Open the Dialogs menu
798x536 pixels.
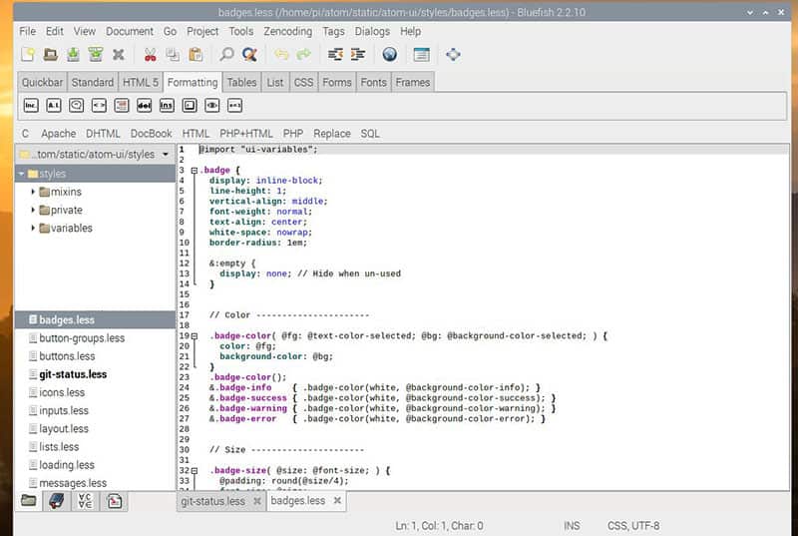pyautogui.click(x=372, y=32)
